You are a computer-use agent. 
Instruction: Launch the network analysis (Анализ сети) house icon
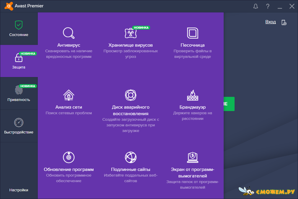click(x=69, y=95)
